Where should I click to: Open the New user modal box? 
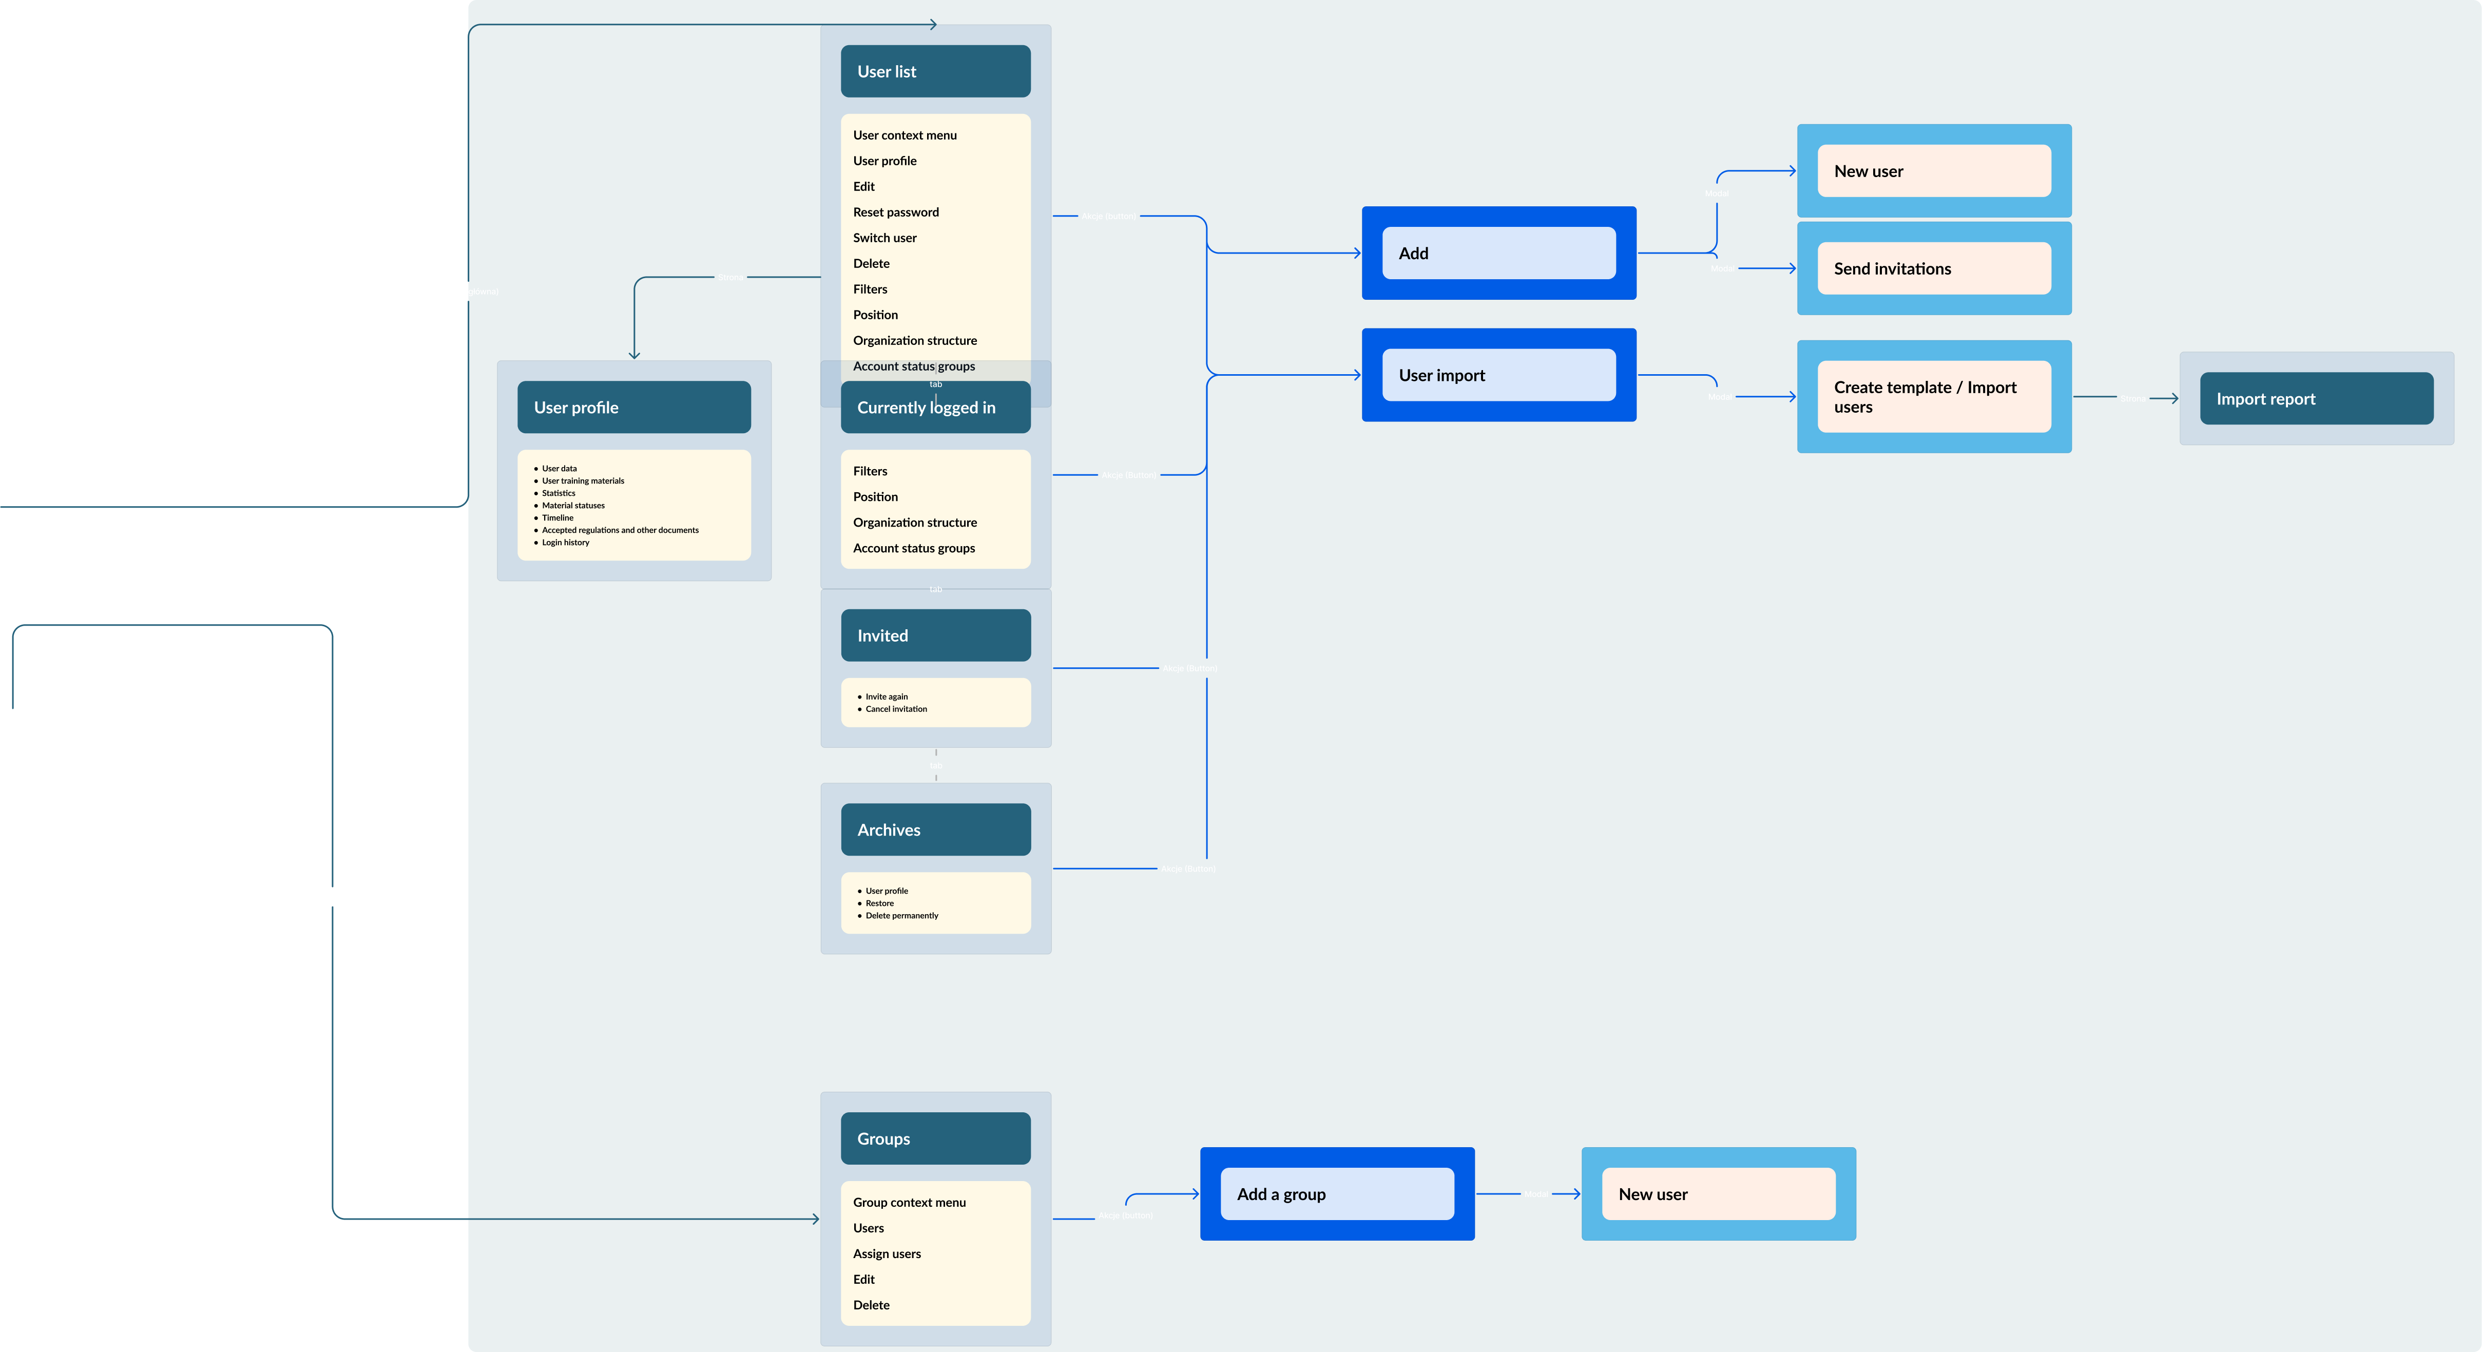(x=1933, y=171)
